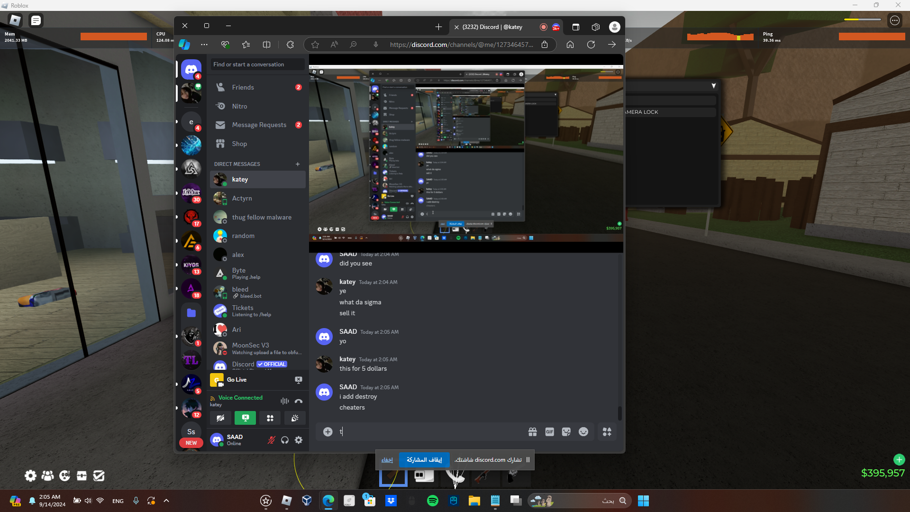Open Discord home direct messages button

191,70
